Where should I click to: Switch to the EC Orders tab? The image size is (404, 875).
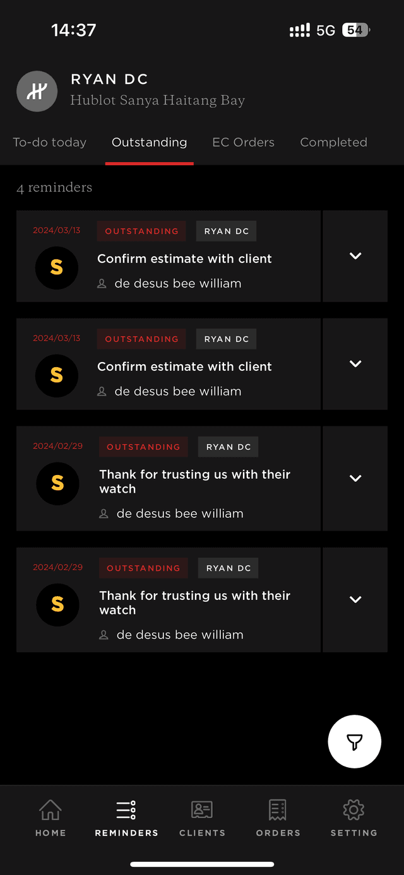click(x=243, y=143)
